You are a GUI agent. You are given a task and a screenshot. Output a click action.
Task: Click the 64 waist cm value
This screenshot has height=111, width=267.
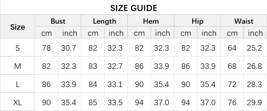(x=232, y=48)
